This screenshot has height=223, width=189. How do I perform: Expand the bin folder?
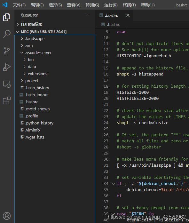click(x=55, y=60)
